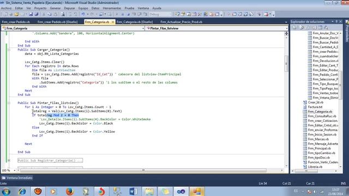Image resolution: width=349 pixels, height=196 pixels.
Task: Click the Save All icon
Action: point(37,14)
